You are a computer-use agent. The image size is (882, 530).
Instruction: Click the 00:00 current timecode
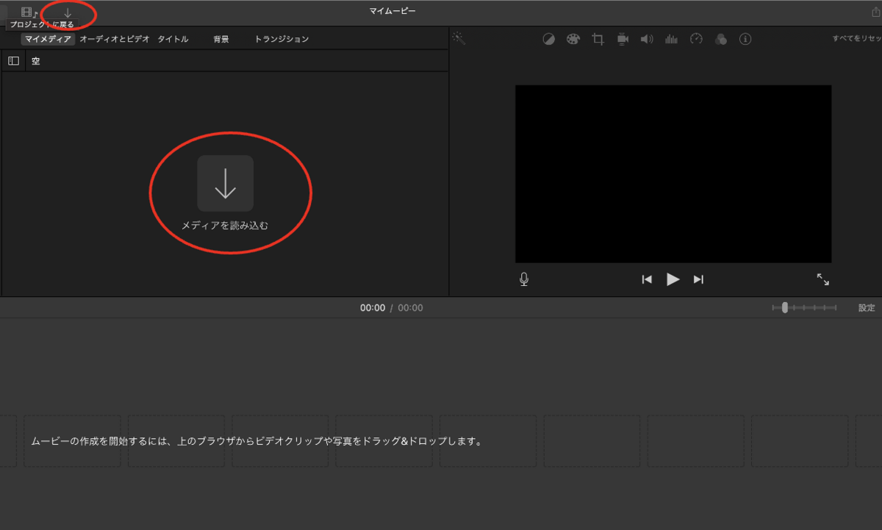tap(373, 308)
